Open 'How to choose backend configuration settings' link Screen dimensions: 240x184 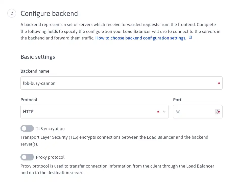tap(141, 38)
